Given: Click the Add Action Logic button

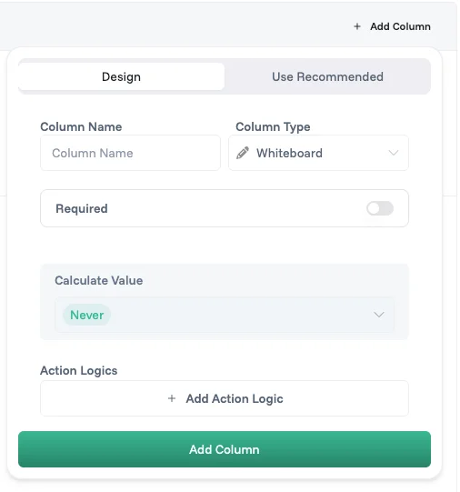Looking at the screenshot, I should click(225, 398).
